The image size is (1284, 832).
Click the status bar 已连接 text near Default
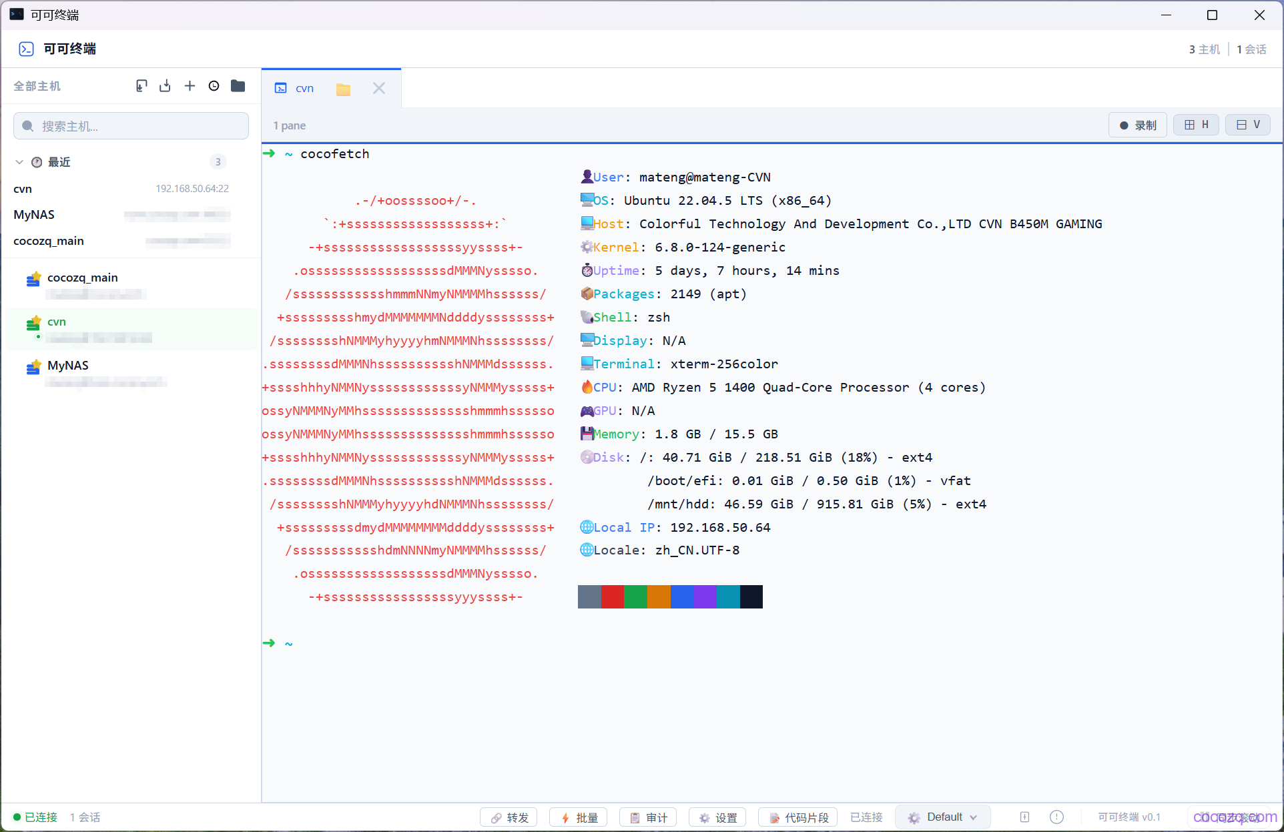866,817
